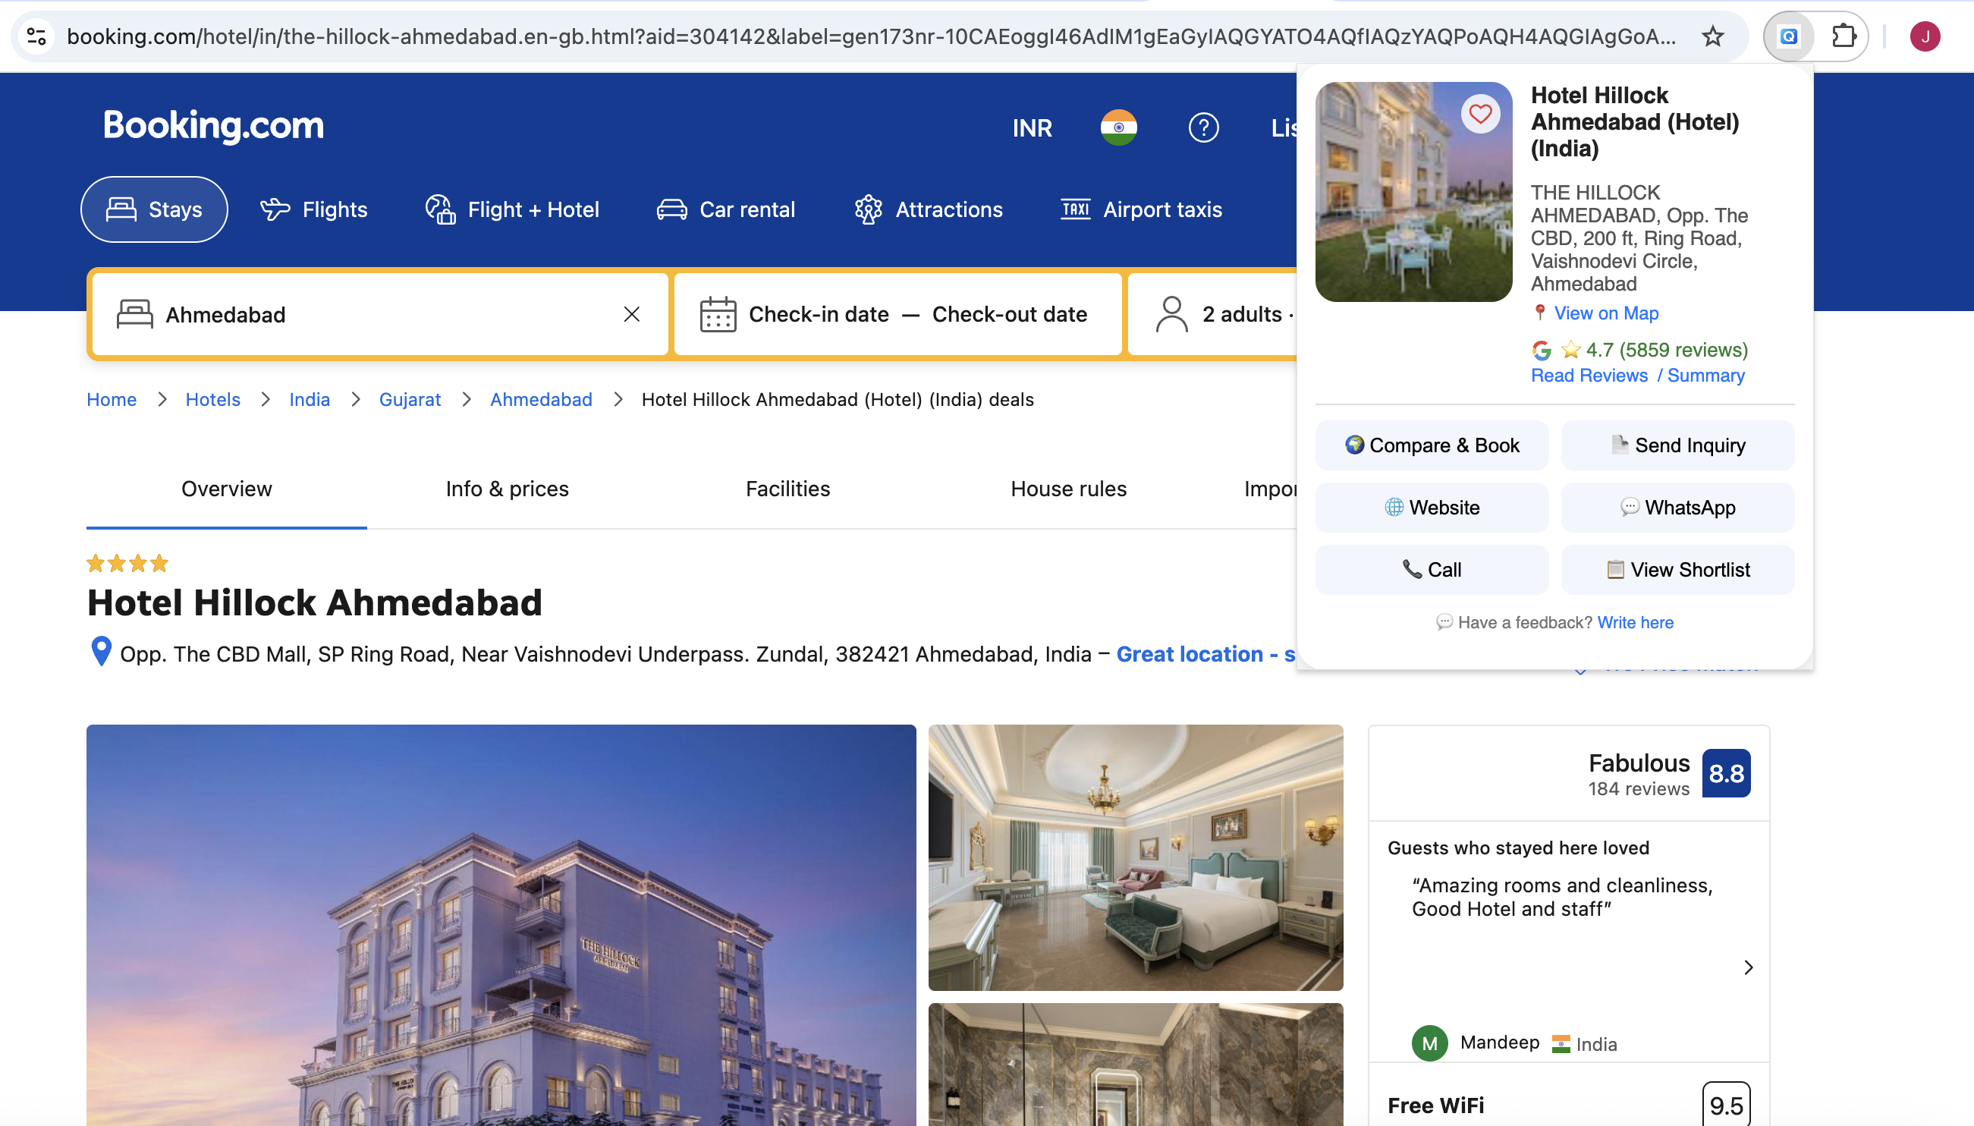Open the Read Reviews link

(x=1589, y=376)
